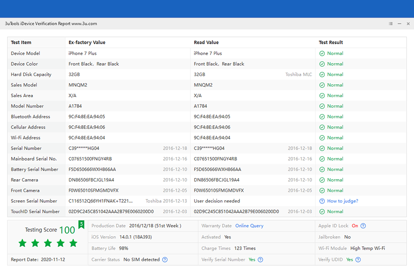Click the Ex-factory Value column header
The image size is (414, 268).
coord(87,42)
